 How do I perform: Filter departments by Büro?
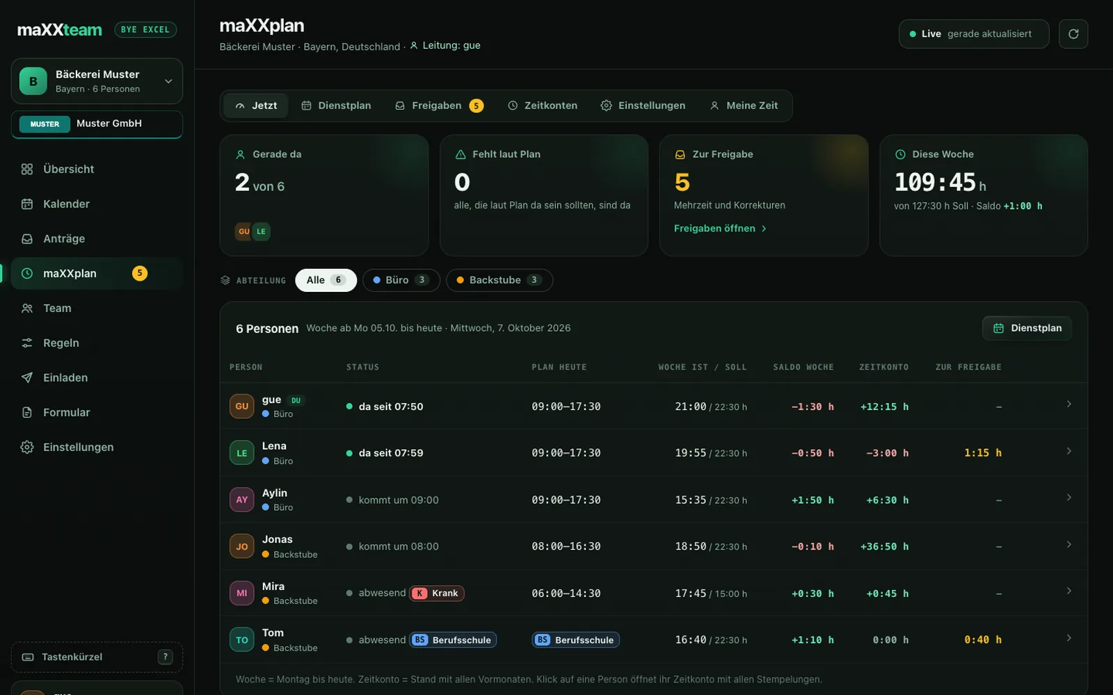(401, 280)
